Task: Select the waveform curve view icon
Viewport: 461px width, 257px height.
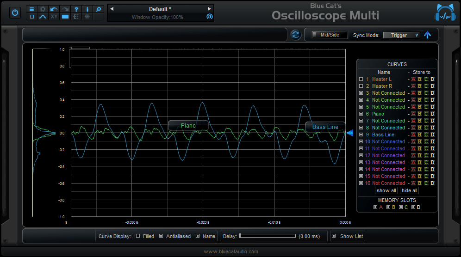Action: click(x=43, y=17)
